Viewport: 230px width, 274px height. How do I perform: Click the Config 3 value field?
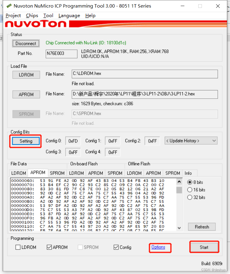(x=73, y=152)
